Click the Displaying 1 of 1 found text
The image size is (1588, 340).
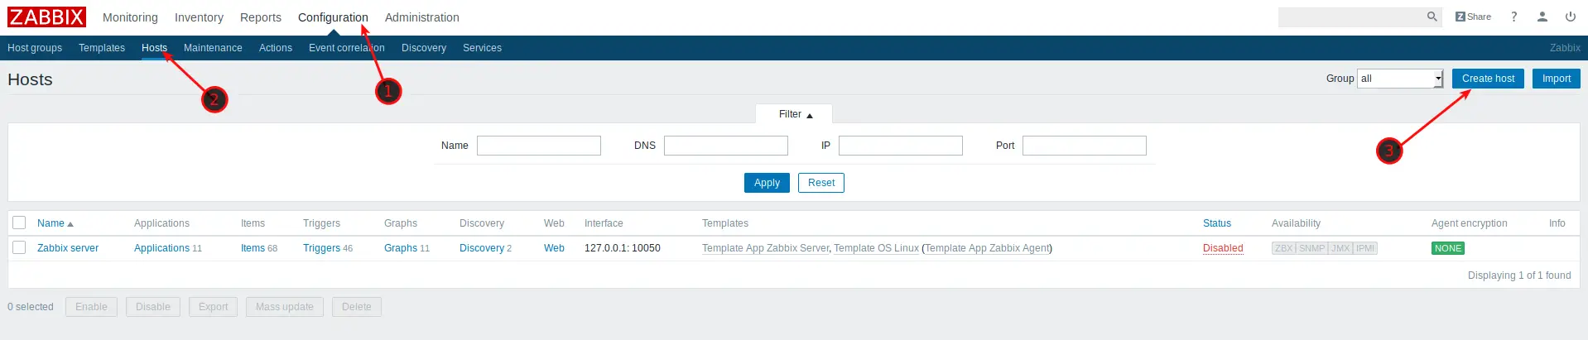[x=1519, y=275]
